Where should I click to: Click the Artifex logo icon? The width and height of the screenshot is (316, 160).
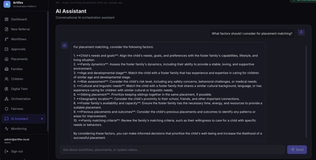coord(7,4)
